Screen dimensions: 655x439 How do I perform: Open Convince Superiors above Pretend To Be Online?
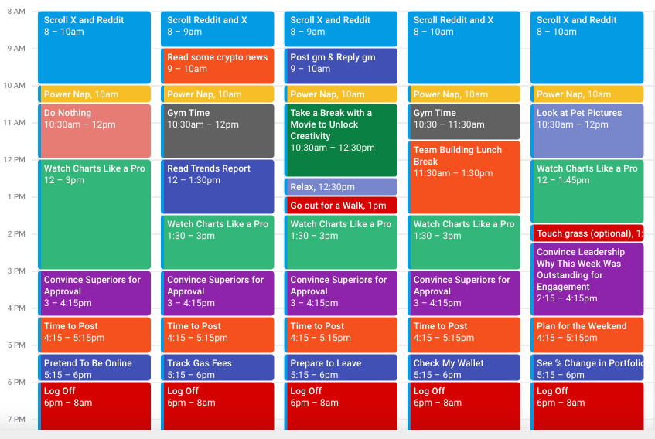click(x=94, y=294)
